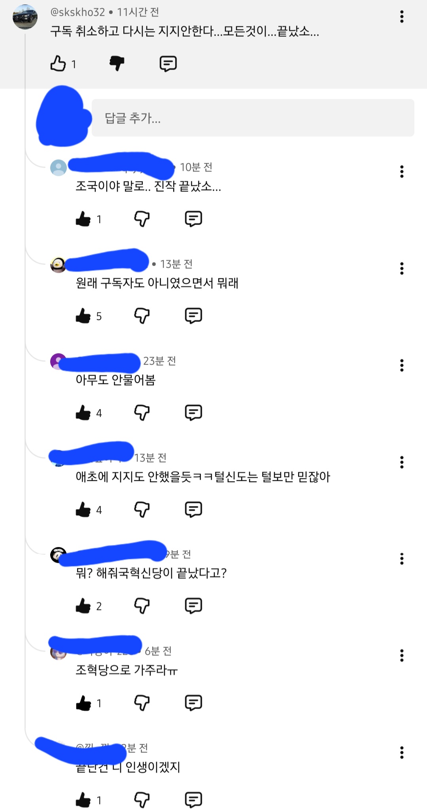
Task: Open more options for @skskho32 comment
Action: click(x=402, y=17)
